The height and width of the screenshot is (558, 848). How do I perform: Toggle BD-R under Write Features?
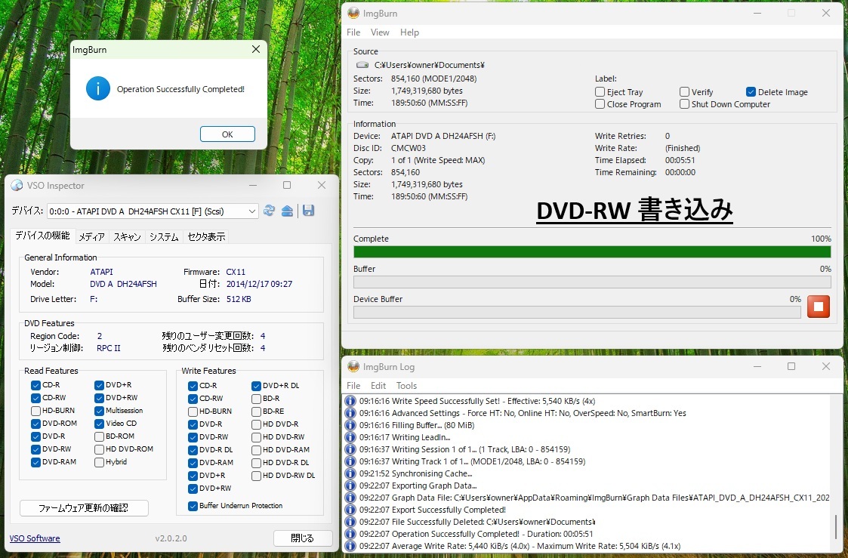pos(256,399)
